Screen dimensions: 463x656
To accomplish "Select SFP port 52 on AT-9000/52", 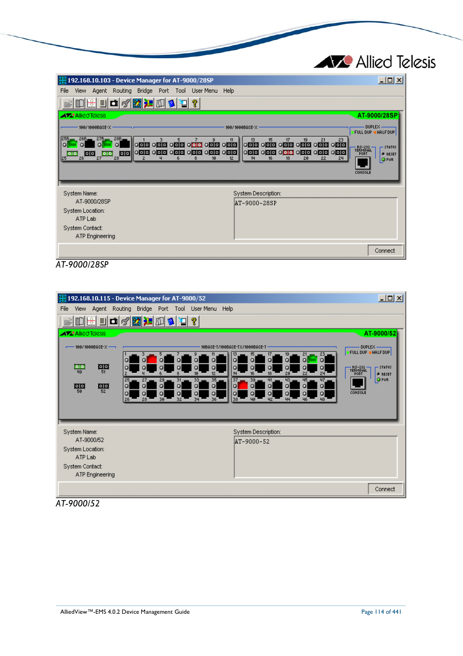I will coord(103,386).
